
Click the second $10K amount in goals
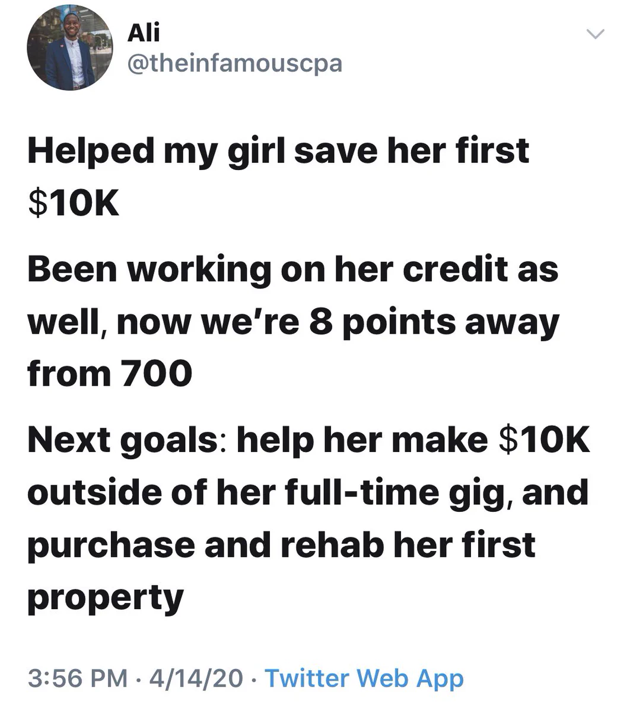(545, 440)
